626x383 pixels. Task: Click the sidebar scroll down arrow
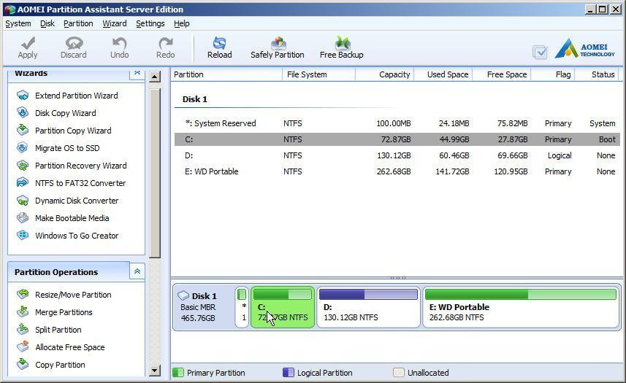pos(155,371)
